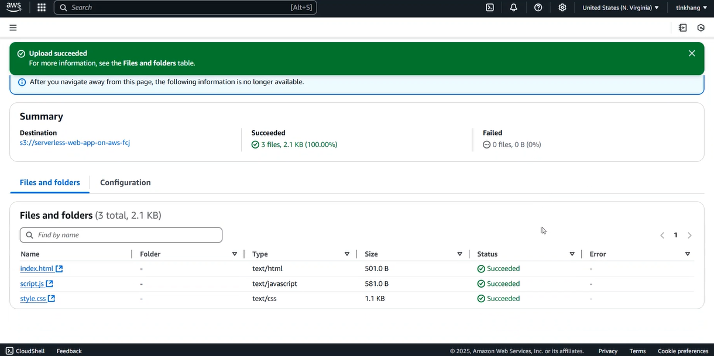Focus the top Search bar

click(185, 8)
